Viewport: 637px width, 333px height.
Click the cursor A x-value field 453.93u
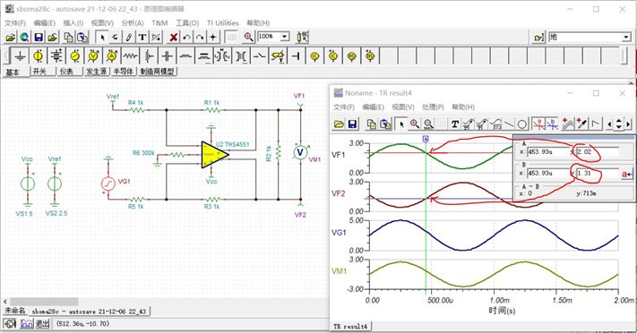pyautogui.click(x=548, y=152)
